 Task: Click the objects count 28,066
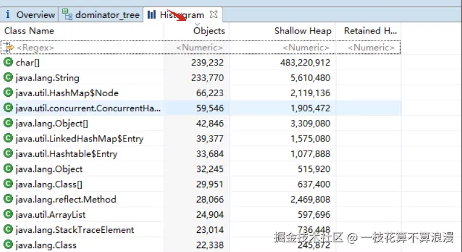point(210,199)
